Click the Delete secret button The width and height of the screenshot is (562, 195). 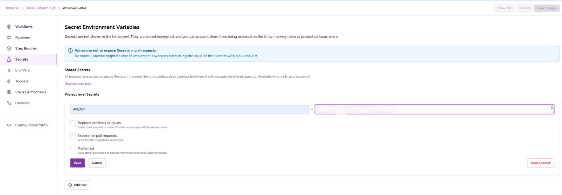(x=540, y=163)
